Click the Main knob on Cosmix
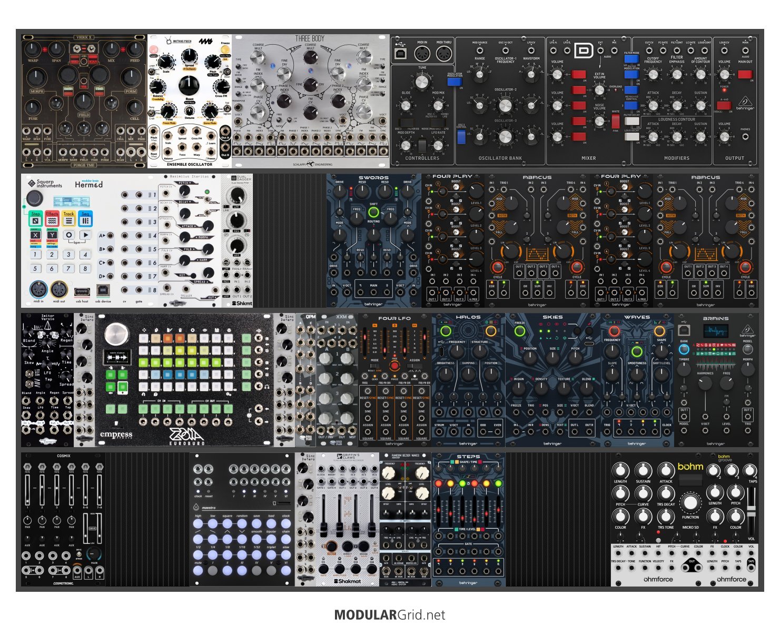780x626 pixels. [x=94, y=554]
